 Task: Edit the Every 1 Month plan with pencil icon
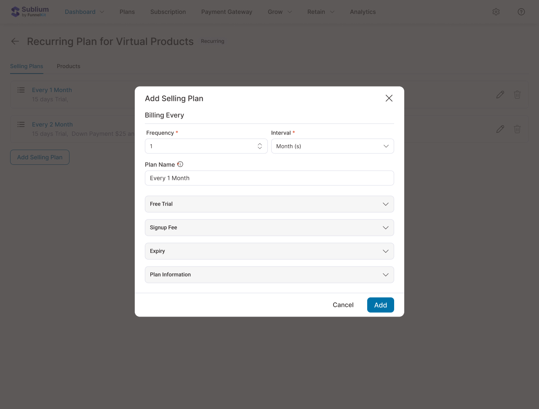500,95
